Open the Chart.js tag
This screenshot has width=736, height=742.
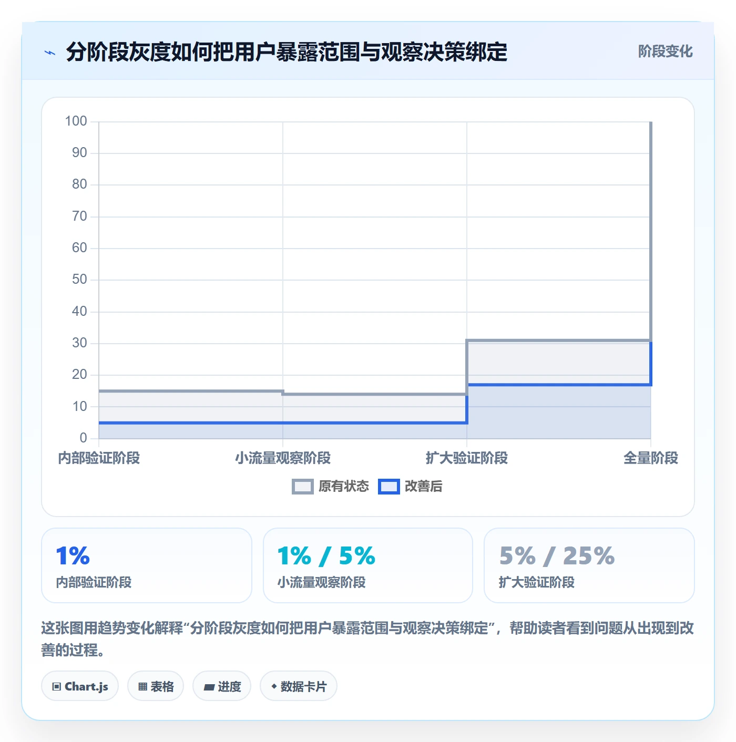point(80,686)
